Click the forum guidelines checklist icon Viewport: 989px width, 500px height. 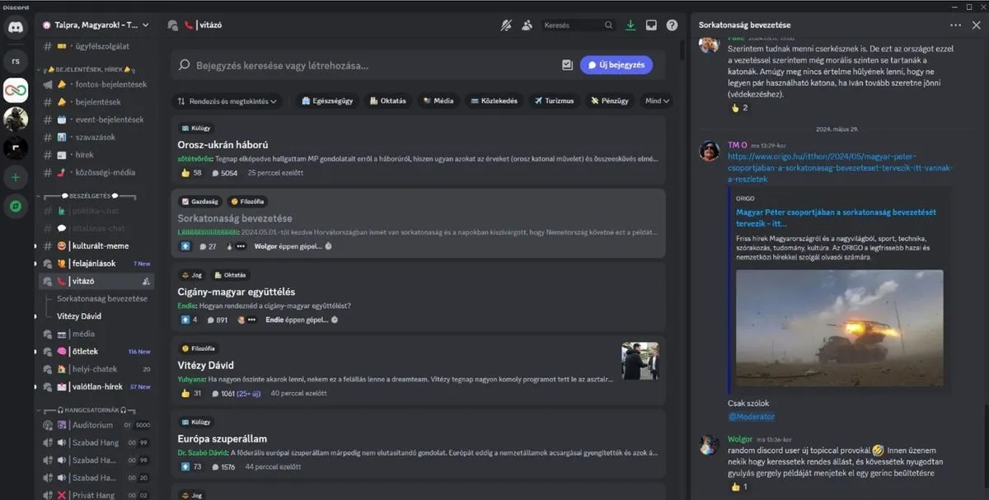[567, 65]
